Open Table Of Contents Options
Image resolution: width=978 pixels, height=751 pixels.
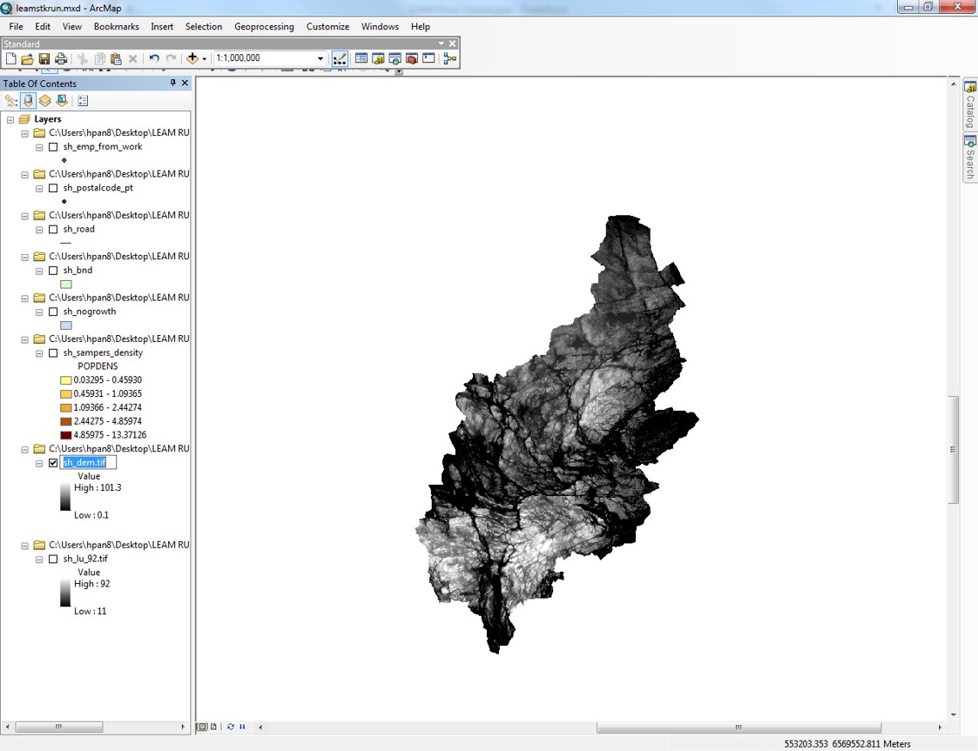pos(83,100)
